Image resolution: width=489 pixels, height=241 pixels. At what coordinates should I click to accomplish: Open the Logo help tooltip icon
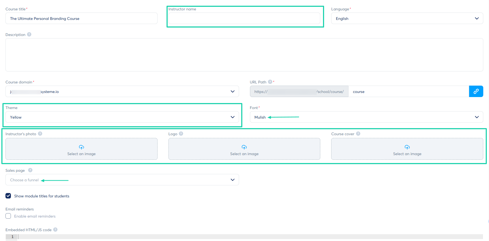[181, 134]
